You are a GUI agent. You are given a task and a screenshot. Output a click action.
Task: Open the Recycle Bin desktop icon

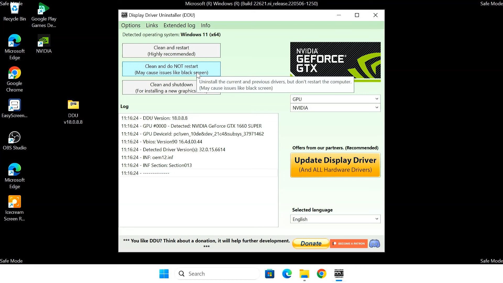coord(15,12)
